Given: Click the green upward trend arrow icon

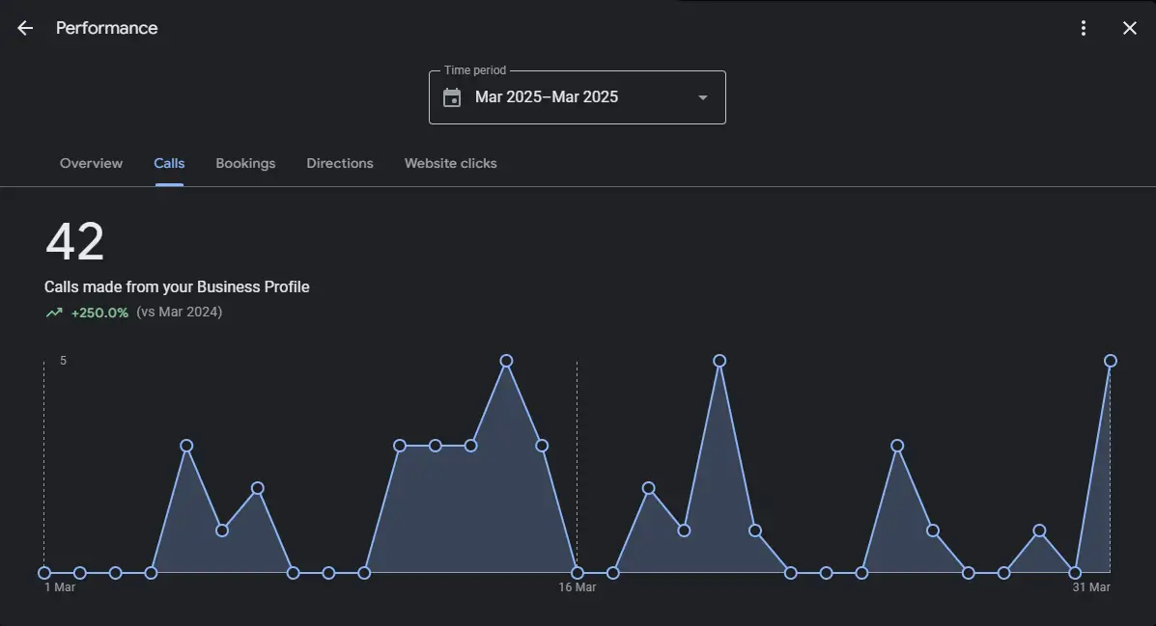Looking at the screenshot, I should click(x=54, y=313).
